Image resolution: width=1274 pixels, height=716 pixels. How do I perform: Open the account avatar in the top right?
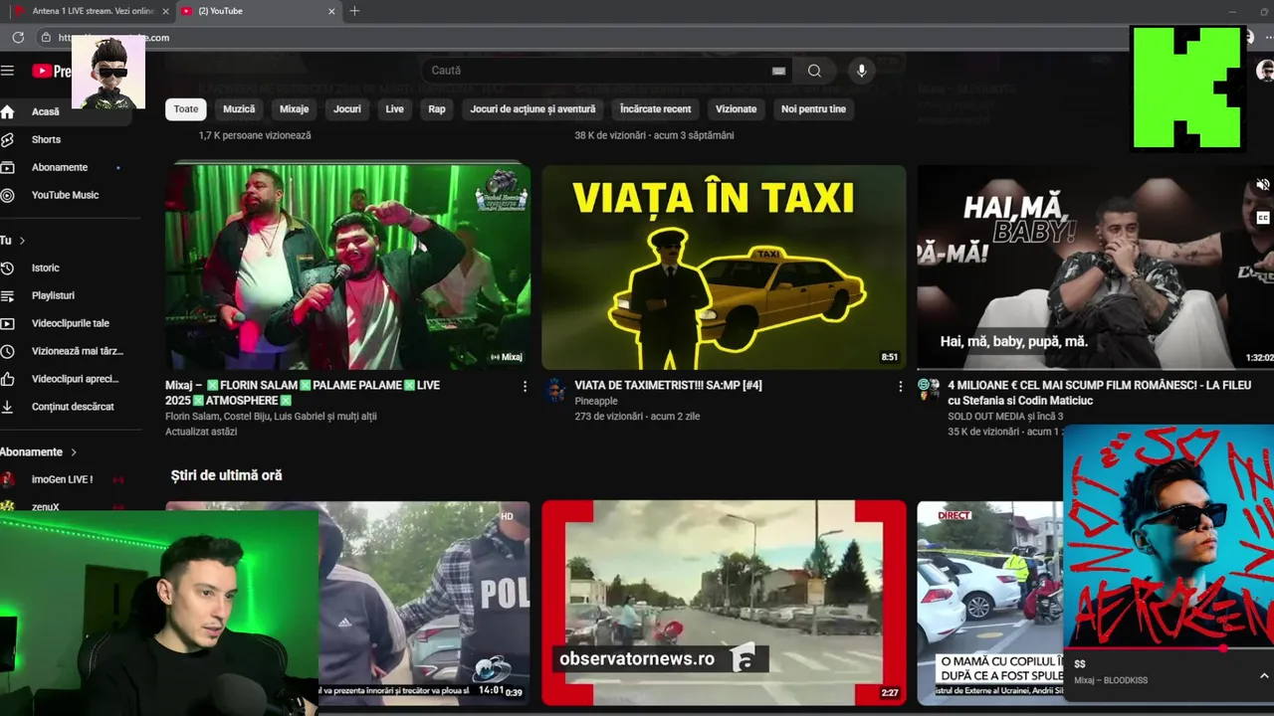click(x=1265, y=71)
